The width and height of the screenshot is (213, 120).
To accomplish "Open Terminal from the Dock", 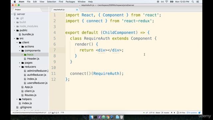I will click(x=96, y=117).
